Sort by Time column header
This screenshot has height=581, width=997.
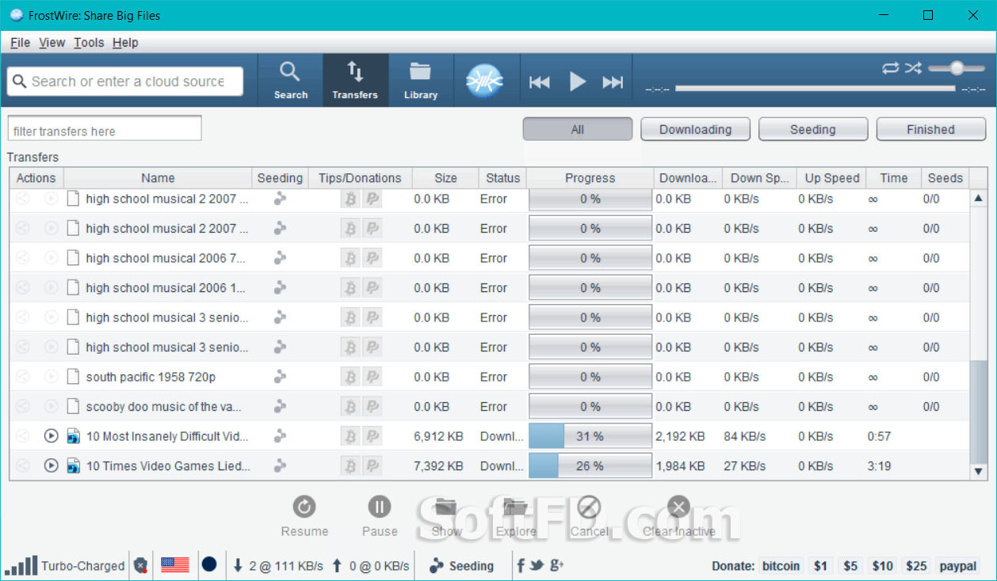click(x=894, y=178)
